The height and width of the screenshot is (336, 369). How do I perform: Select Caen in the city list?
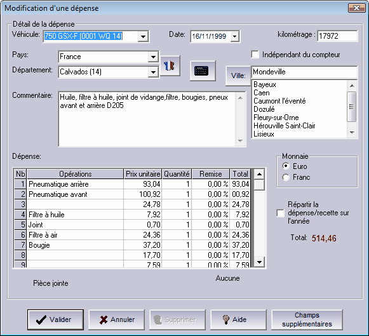(262, 93)
